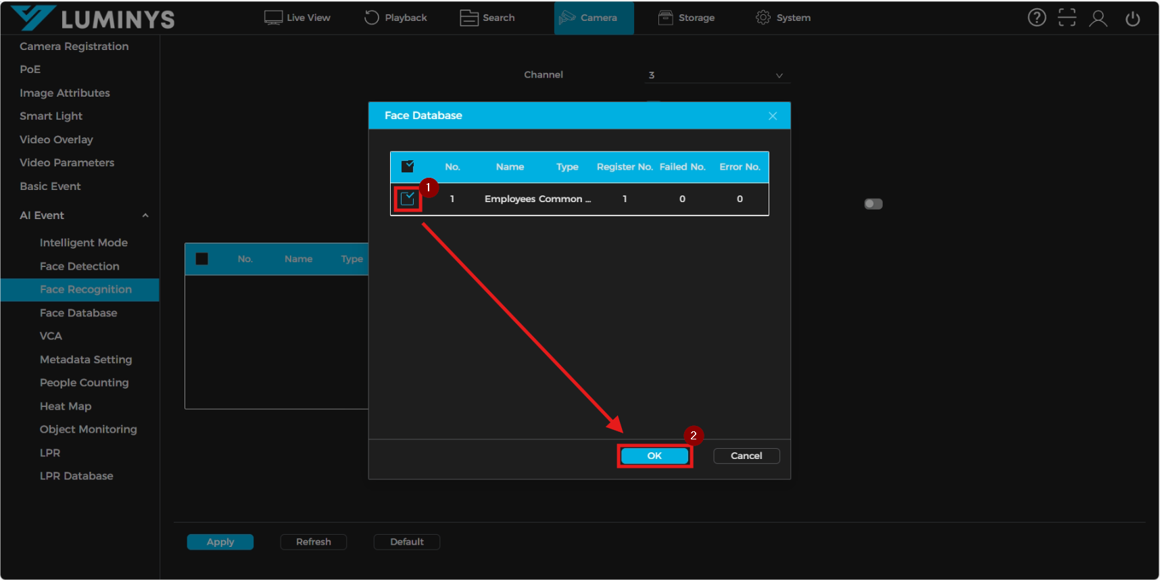Open the user account icon

coord(1098,18)
